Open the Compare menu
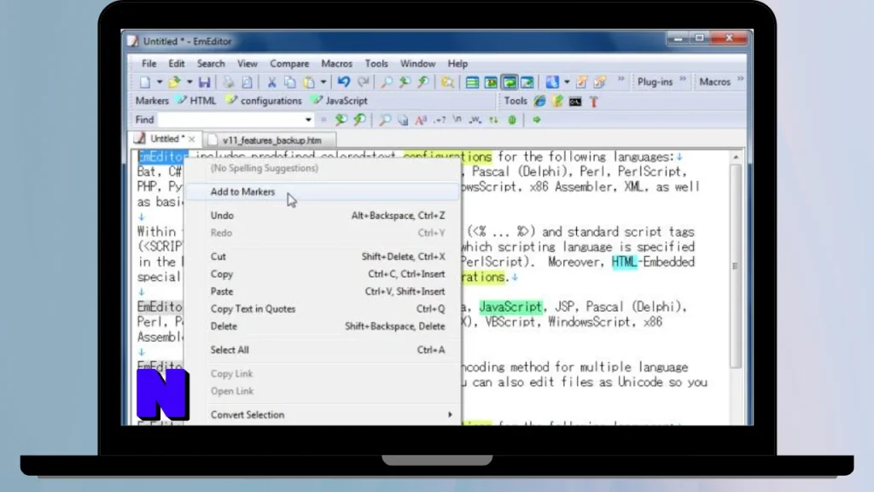 289,63
